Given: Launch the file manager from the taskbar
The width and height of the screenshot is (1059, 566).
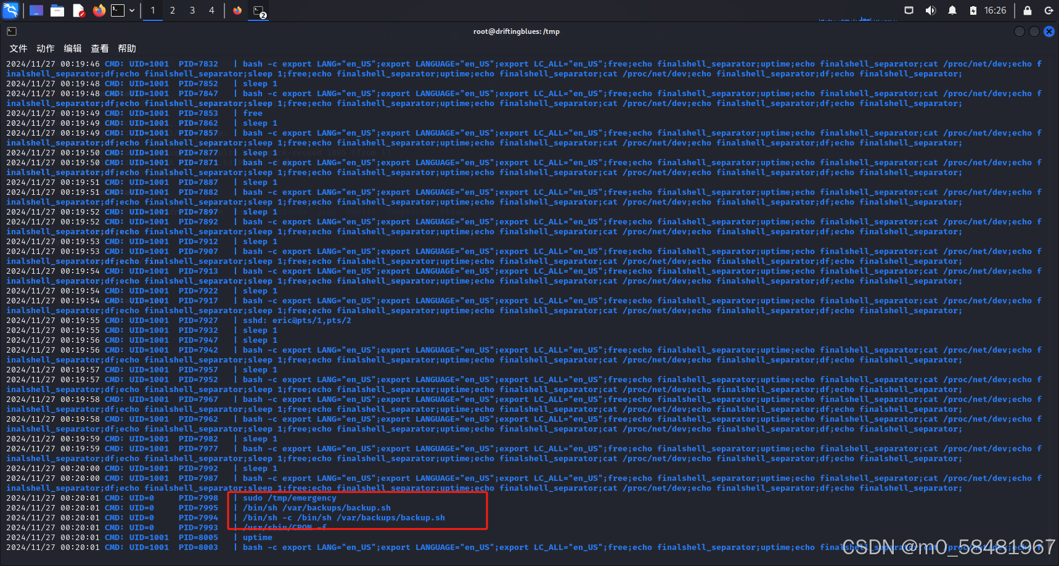Looking at the screenshot, I should (57, 10).
